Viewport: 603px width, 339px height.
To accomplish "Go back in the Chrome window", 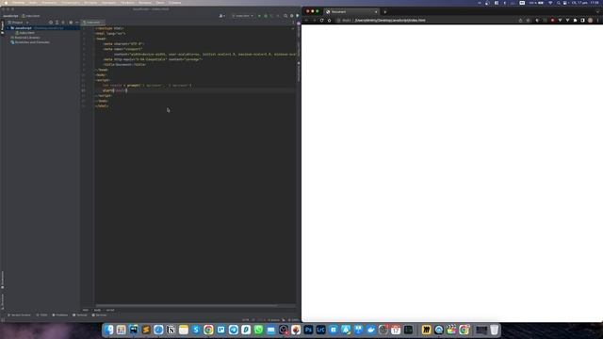I will point(307,20).
